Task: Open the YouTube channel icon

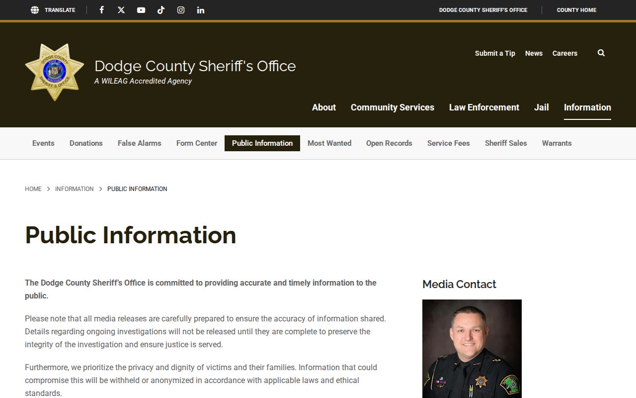Action: 141,10
